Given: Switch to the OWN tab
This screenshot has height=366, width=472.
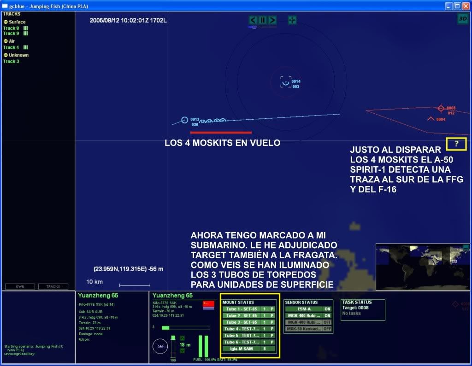Looking at the screenshot, I should point(20,286).
